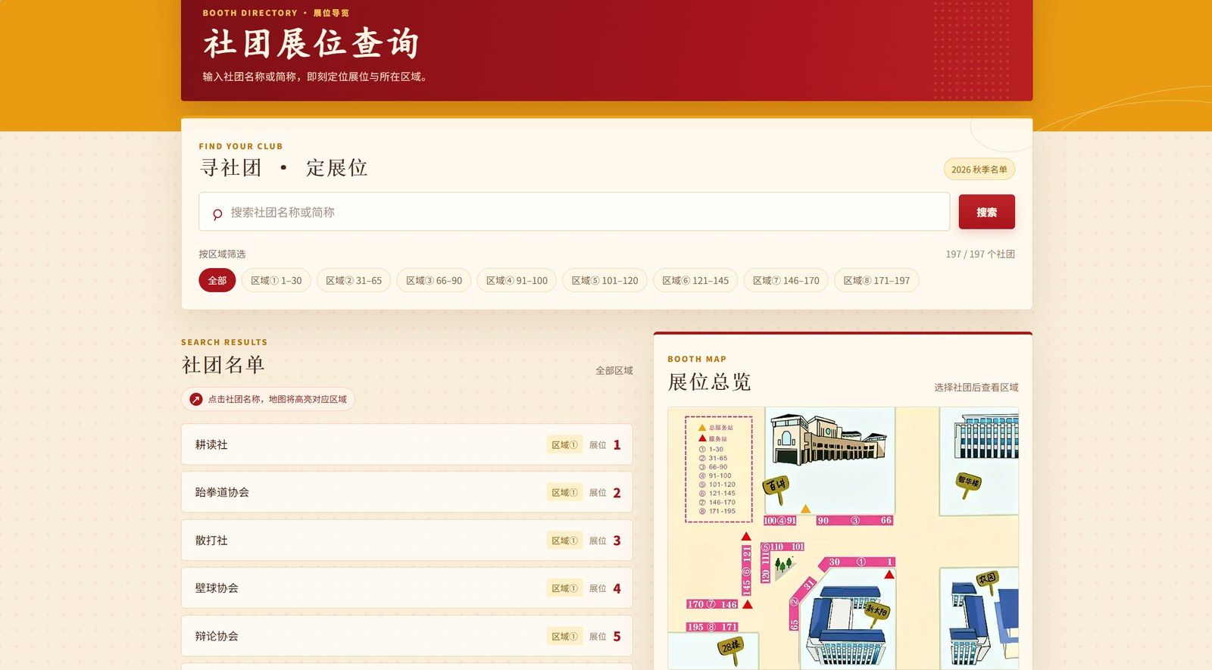Click the pink 100④91 booth strip
This screenshot has width=1212, height=670.
click(780, 521)
